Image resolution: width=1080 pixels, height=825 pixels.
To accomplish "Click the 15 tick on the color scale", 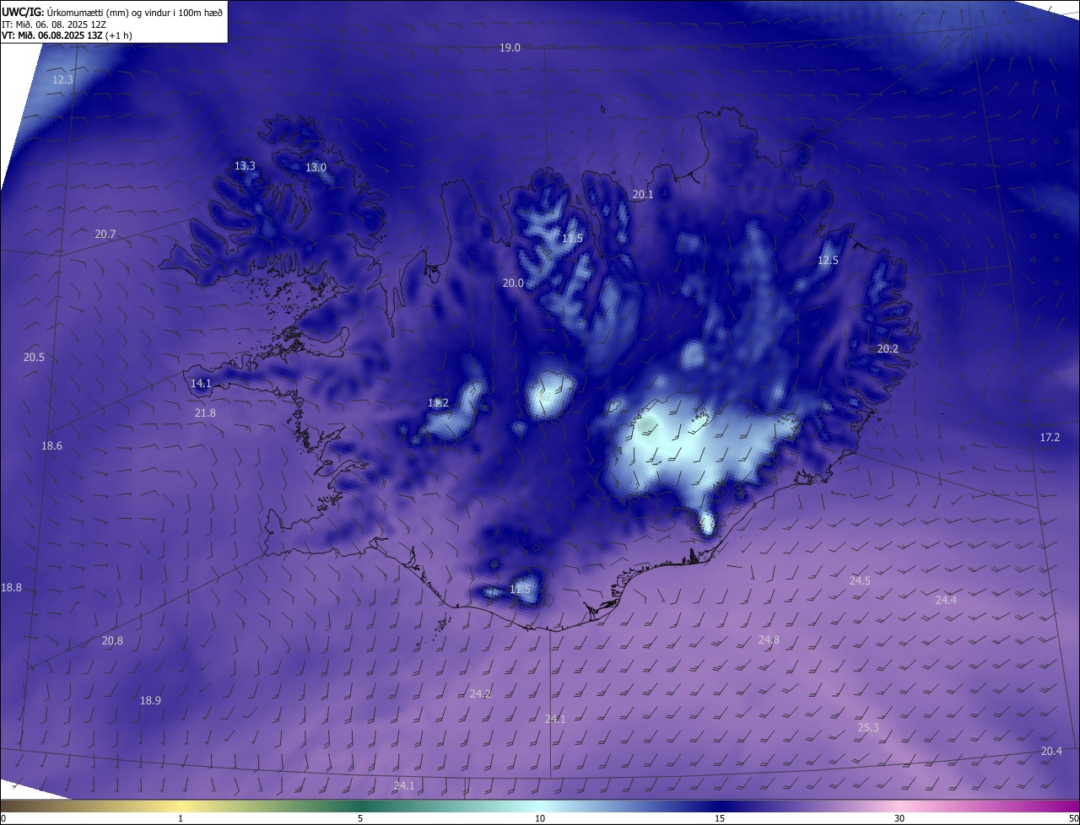I will point(720,818).
